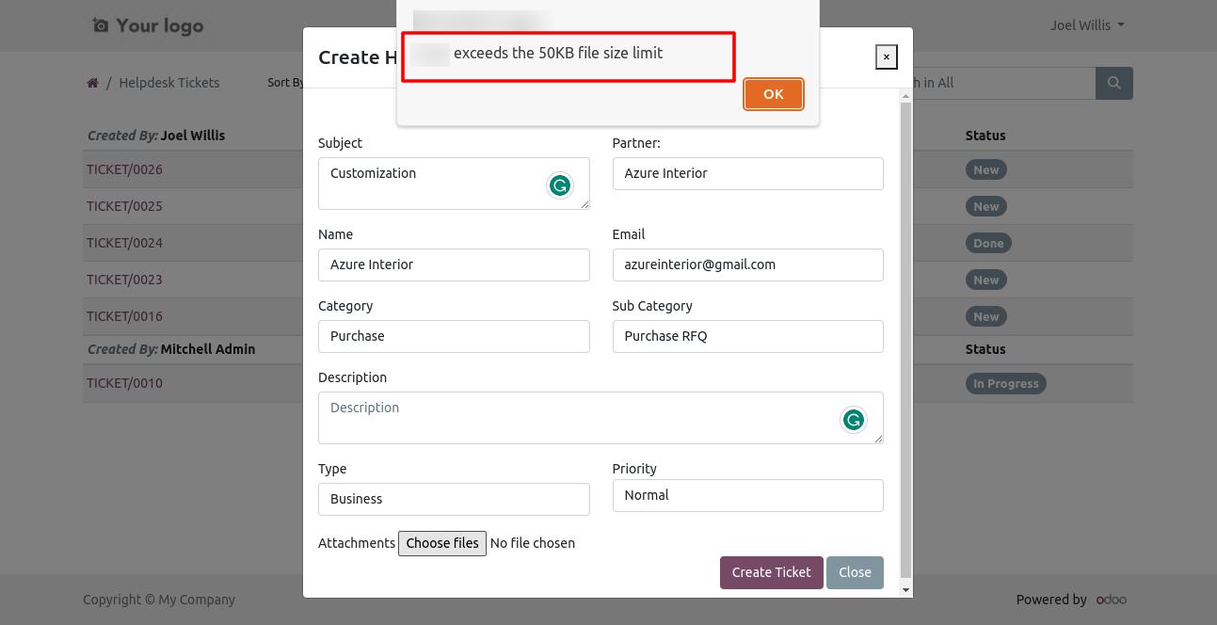Viewport: 1217px width, 625px height.
Task: Focus the Email input field
Action: click(x=747, y=264)
